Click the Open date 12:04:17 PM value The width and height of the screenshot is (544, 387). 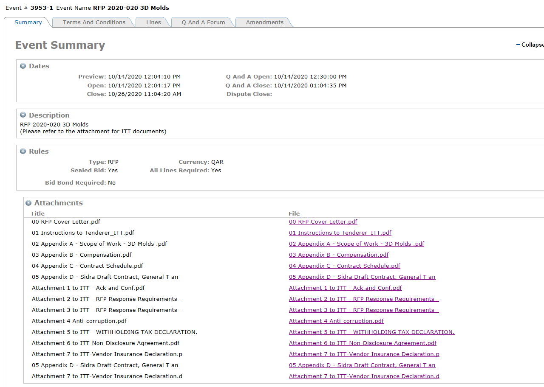(x=144, y=85)
